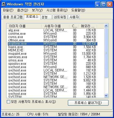Select svchost.exe using 848 KB
114x118 pixels.
coord(53,67)
